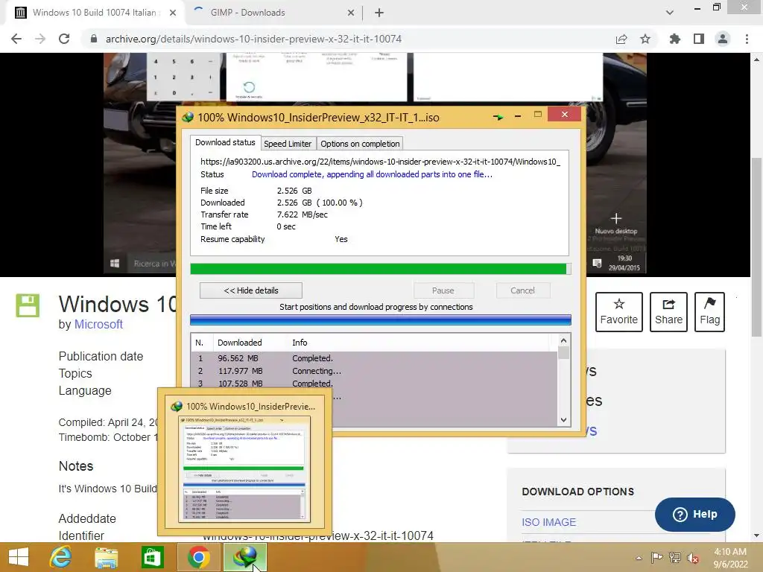The height and width of the screenshot is (572, 763).
Task: Click the download URL text in IDM
Action: tap(380, 162)
